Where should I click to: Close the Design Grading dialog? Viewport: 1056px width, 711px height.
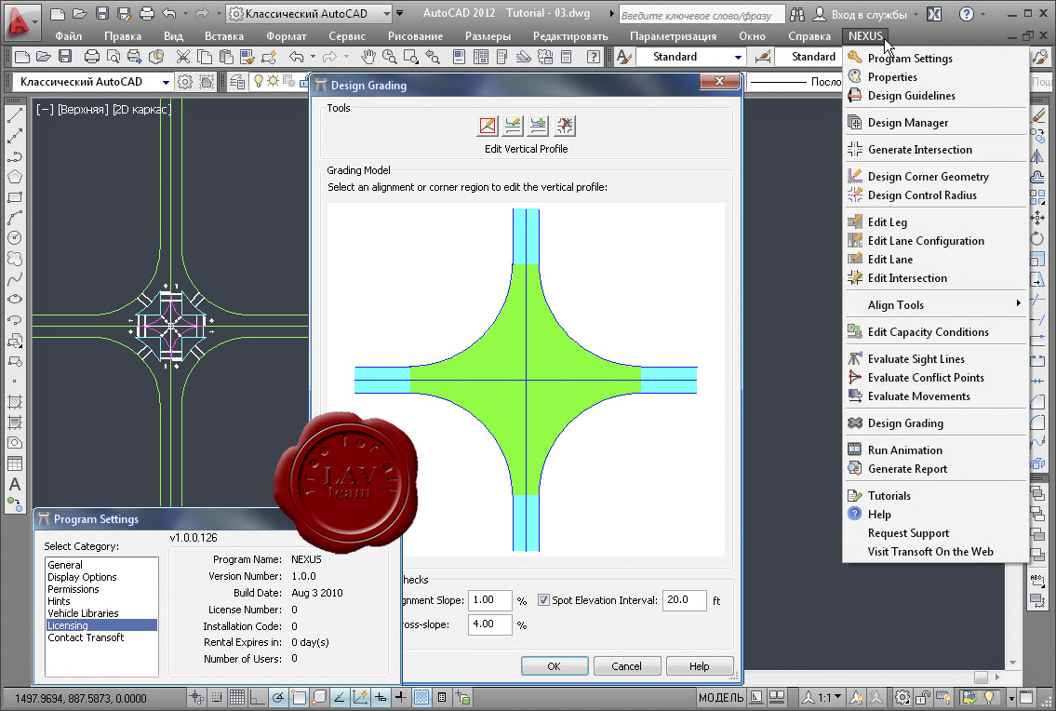coord(719,82)
